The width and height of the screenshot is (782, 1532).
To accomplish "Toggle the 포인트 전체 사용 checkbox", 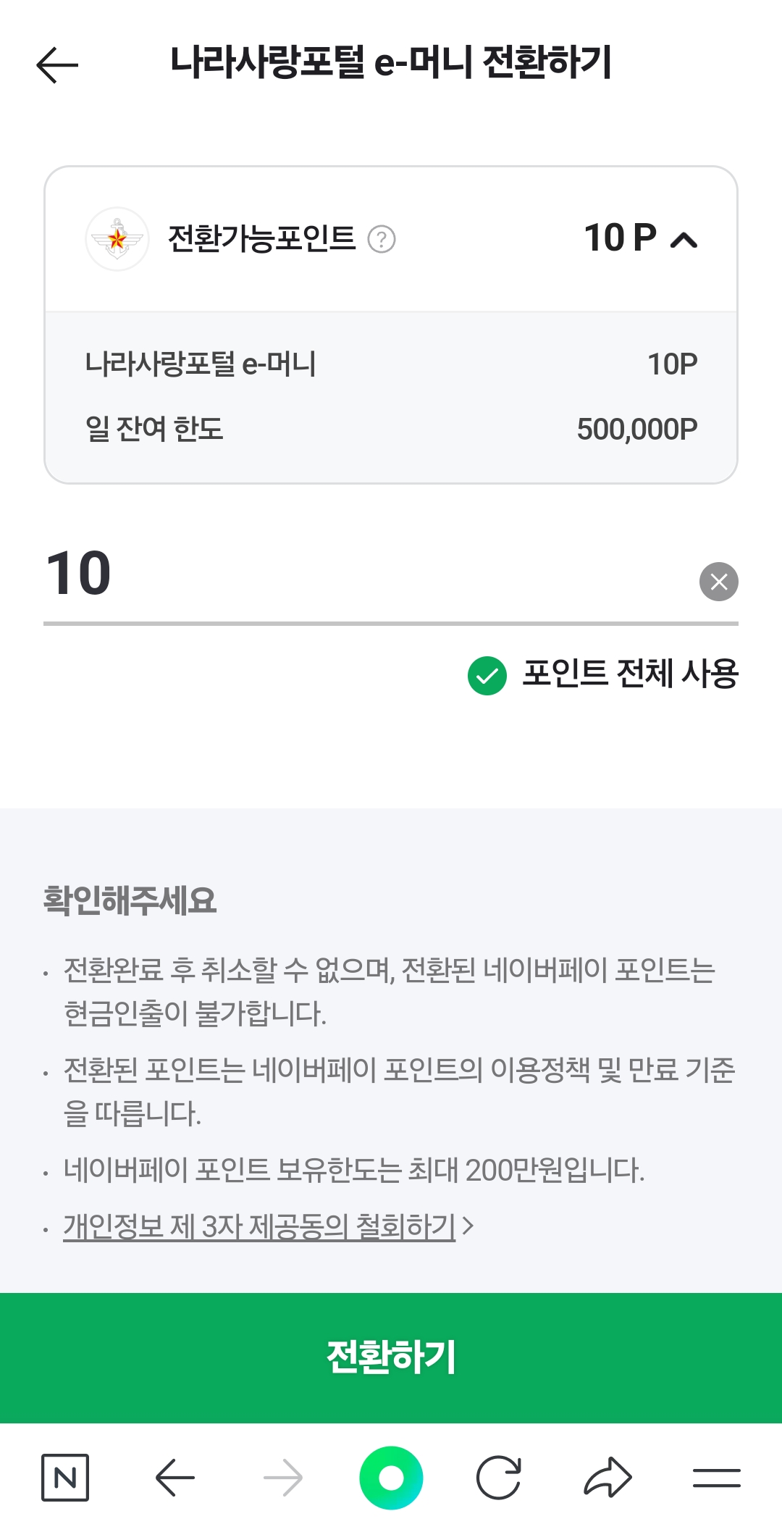I will point(487,675).
